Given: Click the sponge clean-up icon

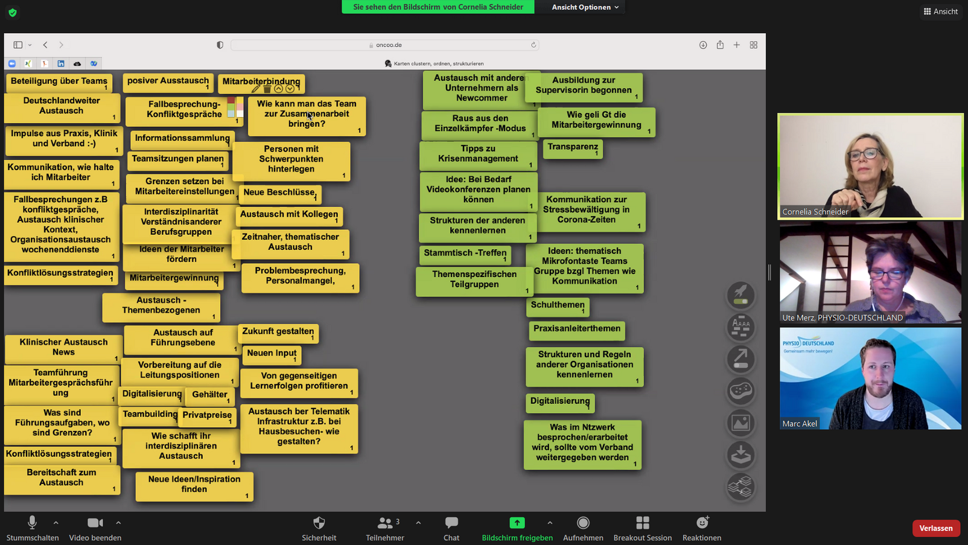Looking at the screenshot, I should coord(740,391).
